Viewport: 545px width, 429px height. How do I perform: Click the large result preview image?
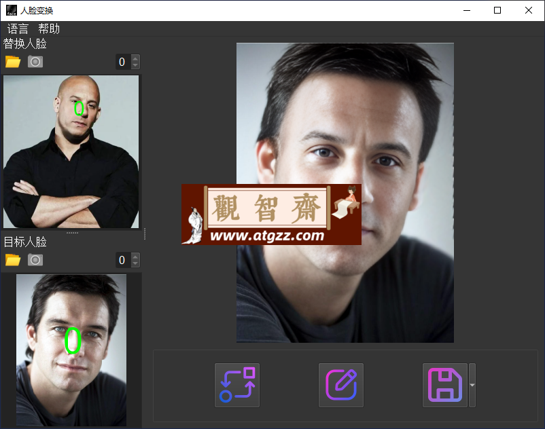click(x=345, y=193)
